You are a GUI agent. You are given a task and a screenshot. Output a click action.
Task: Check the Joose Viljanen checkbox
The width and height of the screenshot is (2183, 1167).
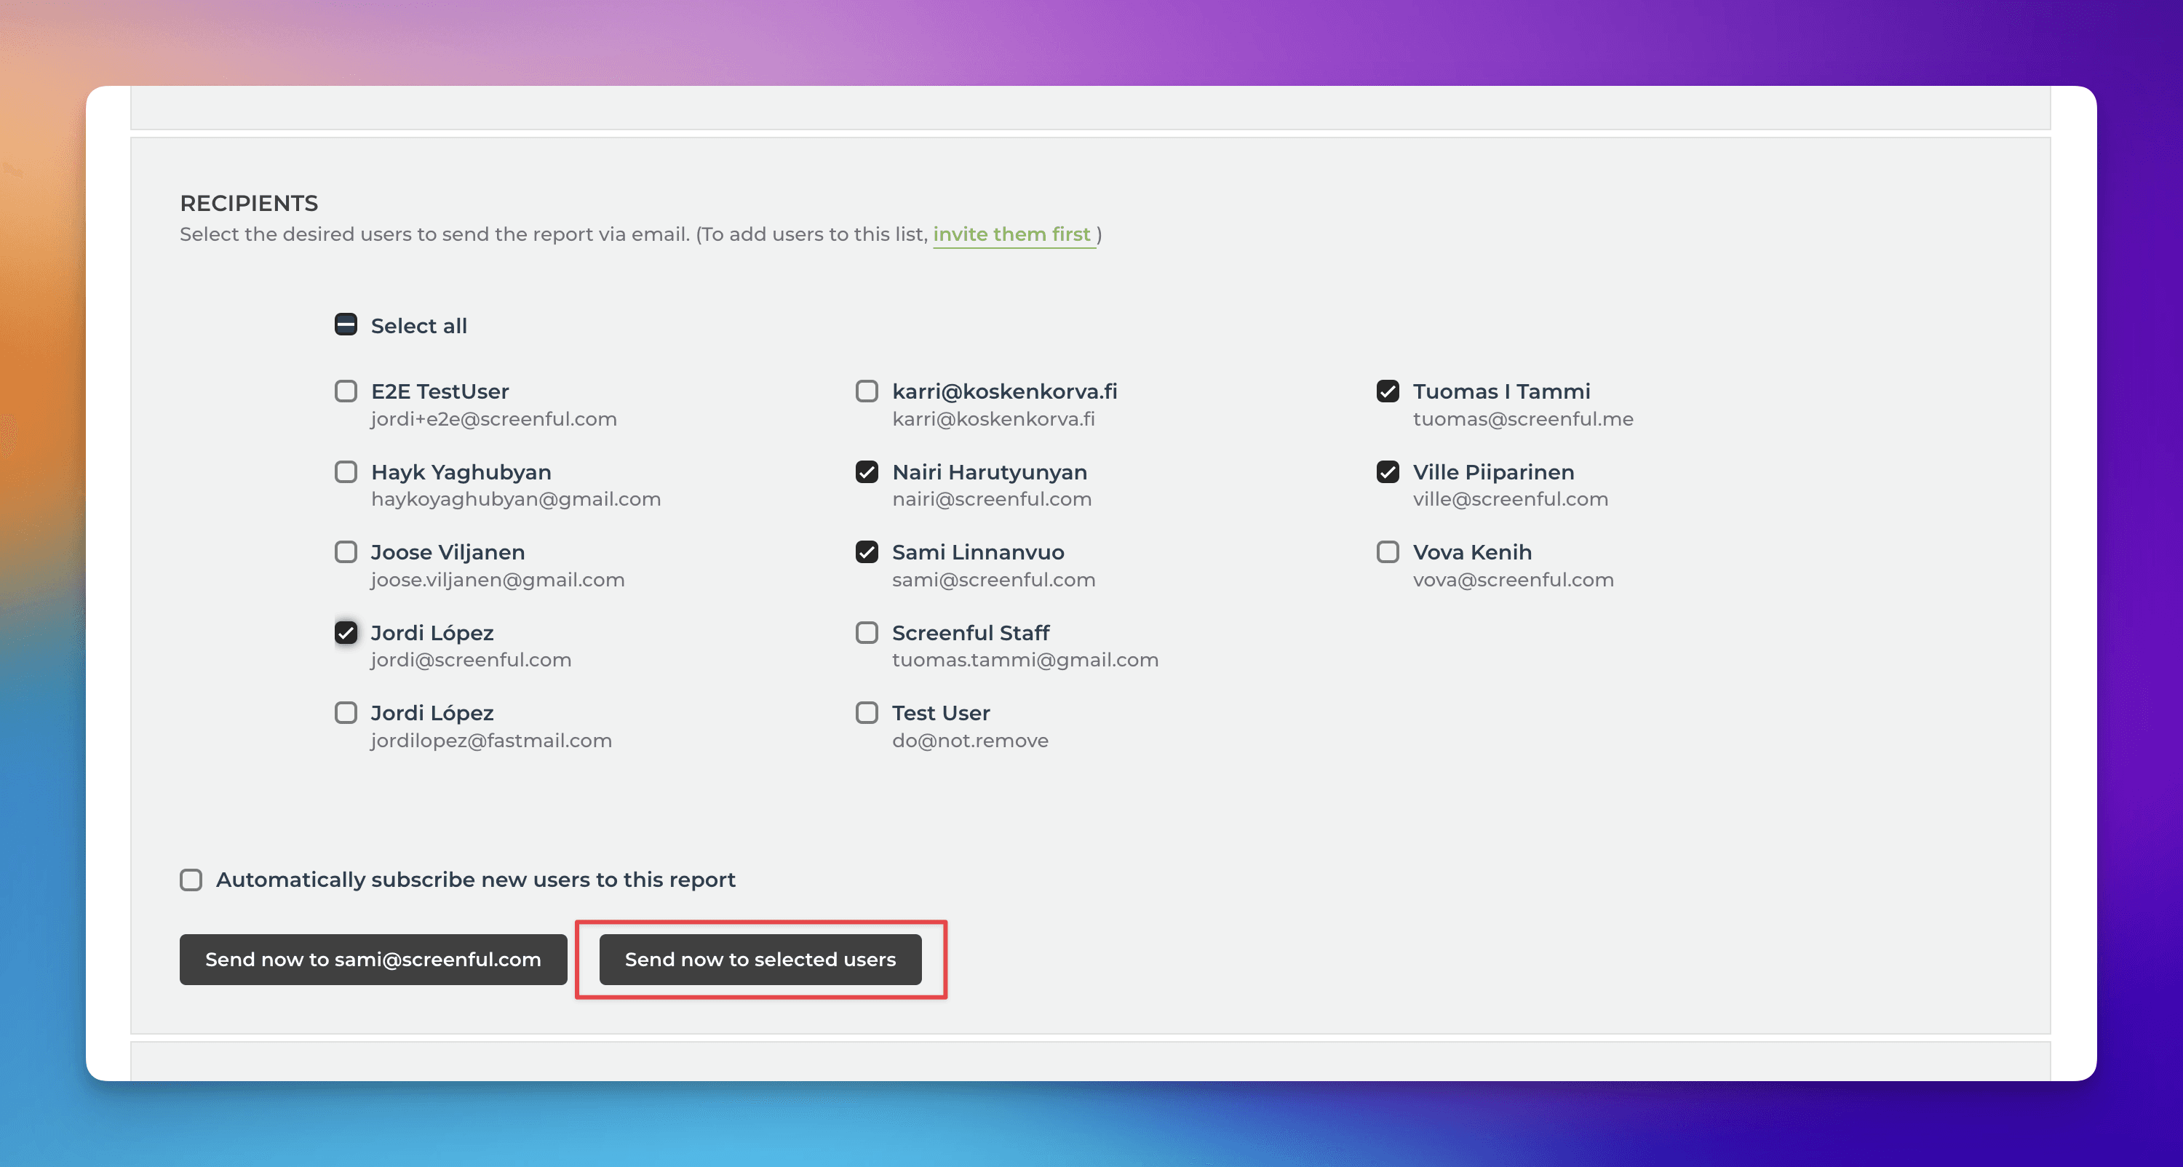(x=346, y=551)
